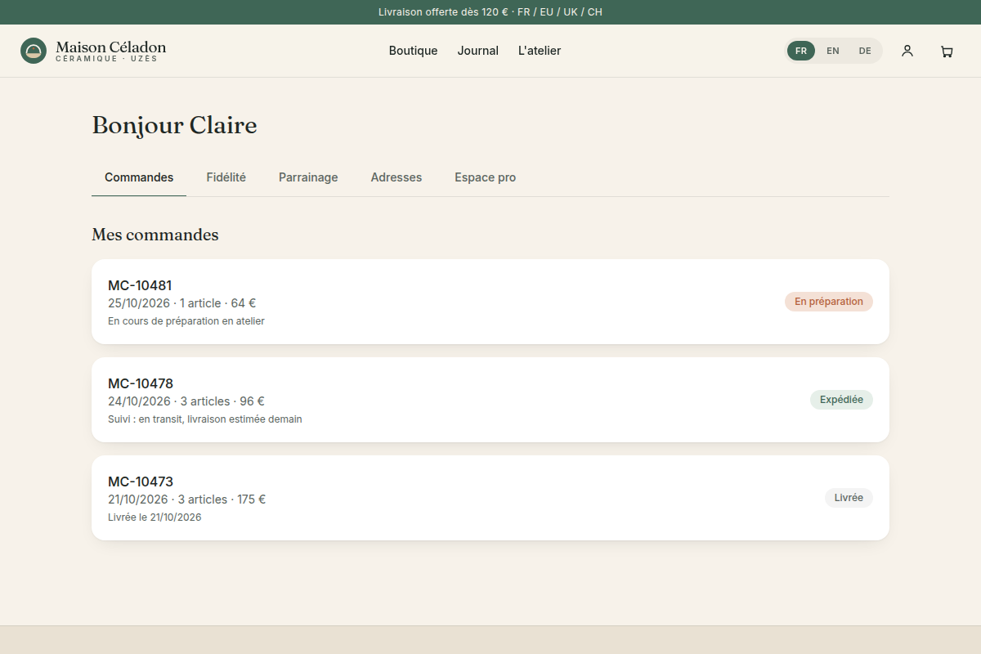Viewport: 981px width, 654px height.
Task: Show the Adresses tab
Action: coord(396,177)
